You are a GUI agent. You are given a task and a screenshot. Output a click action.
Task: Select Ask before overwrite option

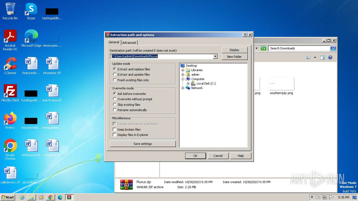pos(129,94)
